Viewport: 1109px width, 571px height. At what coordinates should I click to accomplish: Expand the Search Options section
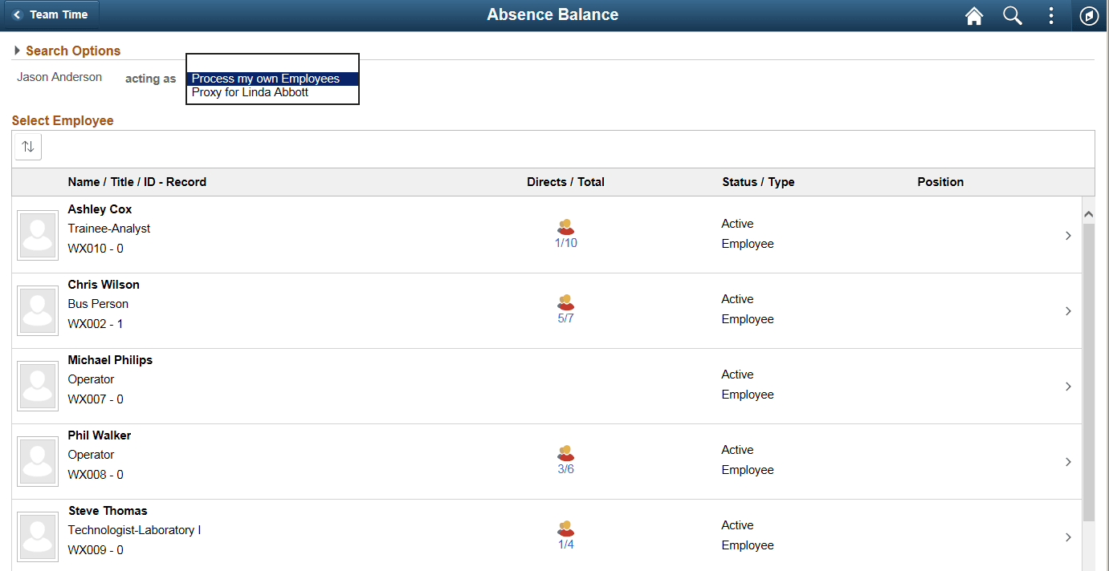(x=67, y=51)
